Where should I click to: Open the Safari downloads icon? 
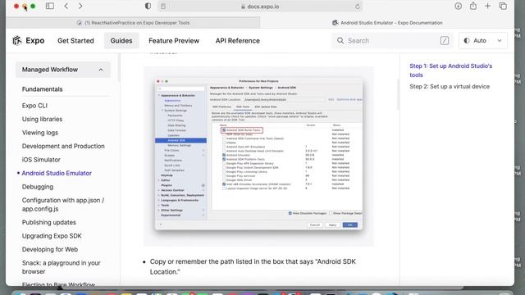(458, 6)
